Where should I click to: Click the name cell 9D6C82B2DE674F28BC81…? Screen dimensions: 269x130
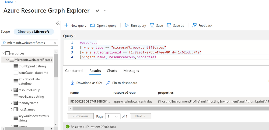tap(90, 102)
